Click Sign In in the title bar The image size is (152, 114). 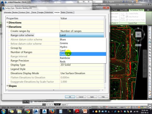111,2
